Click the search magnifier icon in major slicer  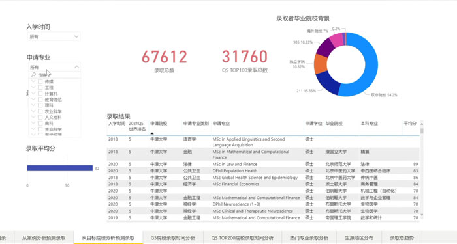[33, 75]
